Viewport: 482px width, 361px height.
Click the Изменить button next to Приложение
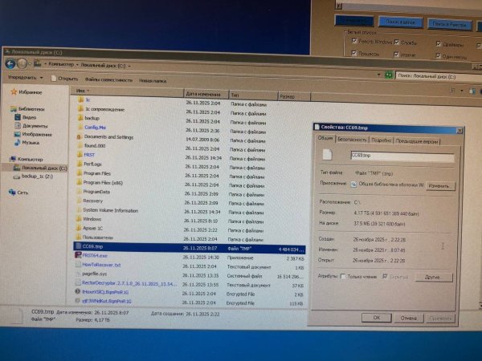click(440, 186)
